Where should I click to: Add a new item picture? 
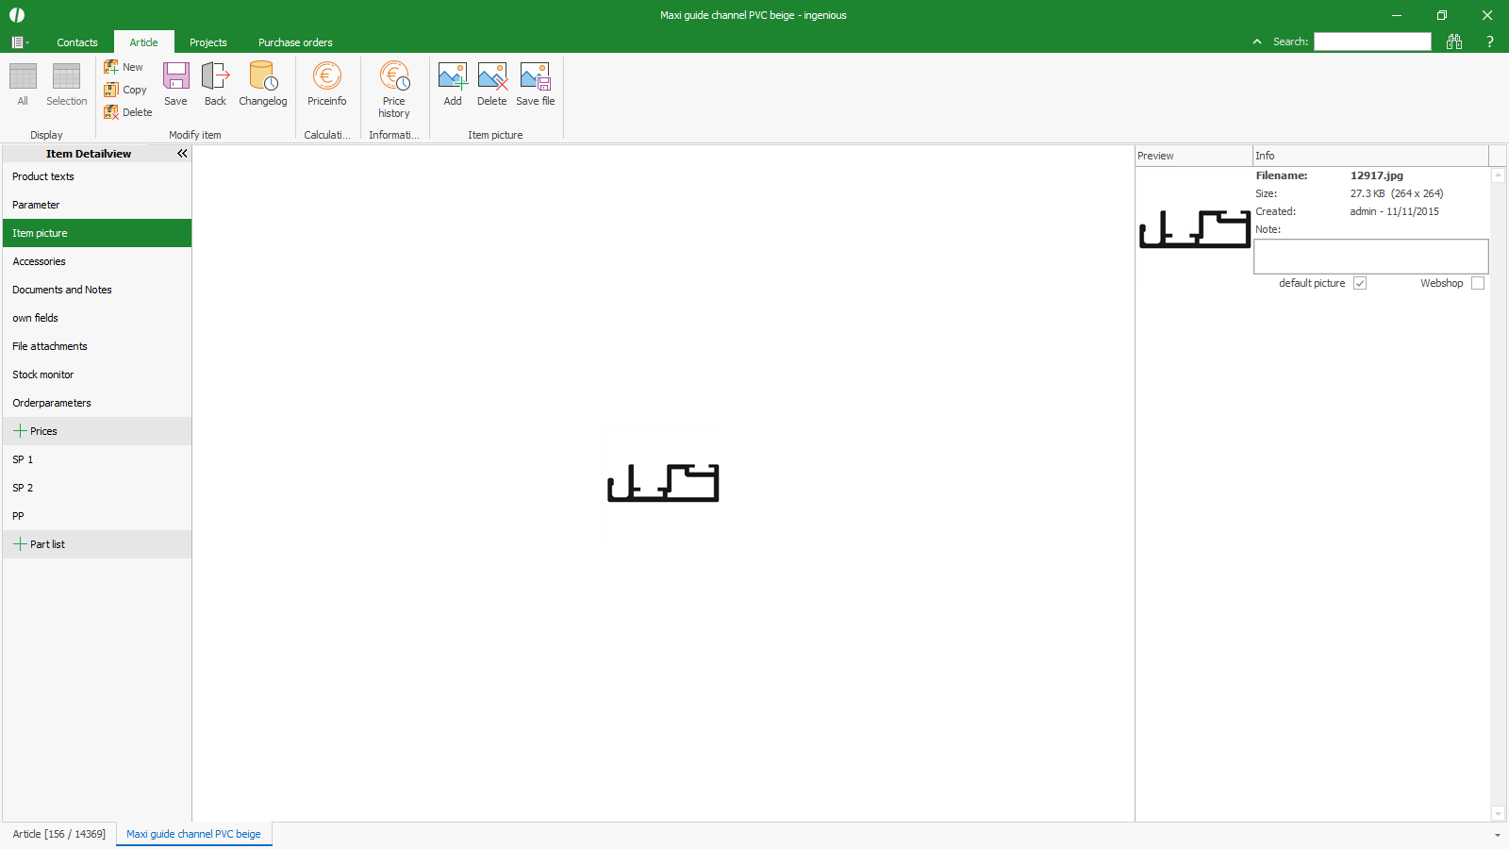453,83
